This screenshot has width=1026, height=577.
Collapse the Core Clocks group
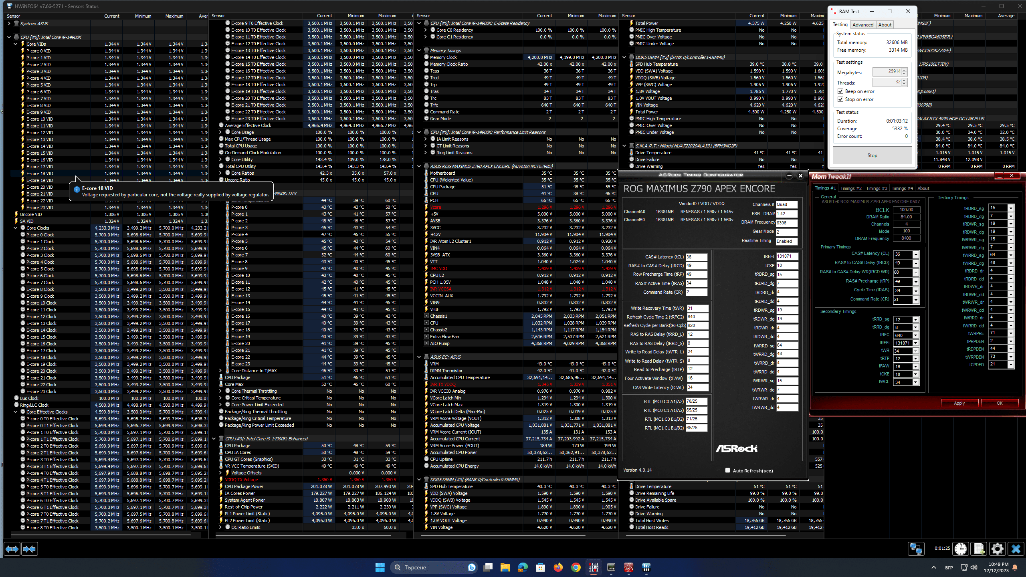click(x=15, y=228)
